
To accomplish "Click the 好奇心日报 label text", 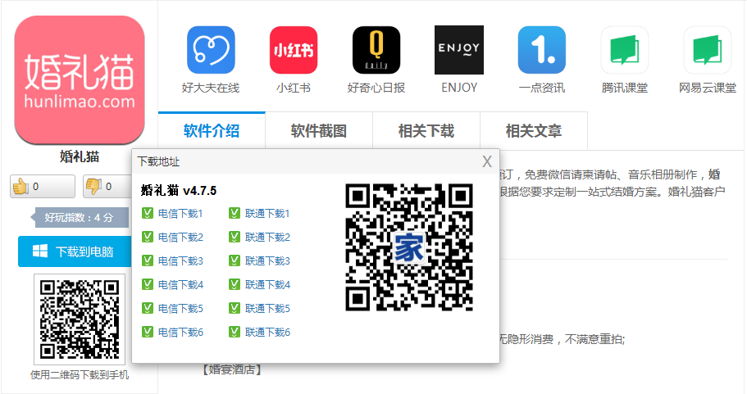I will click(x=376, y=88).
